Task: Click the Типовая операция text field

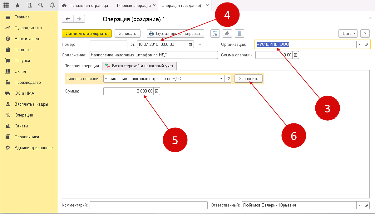Action: click(x=161, y=79)
